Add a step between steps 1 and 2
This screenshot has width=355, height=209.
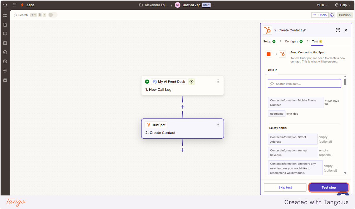pyautogui.click(x=183, y=107)
